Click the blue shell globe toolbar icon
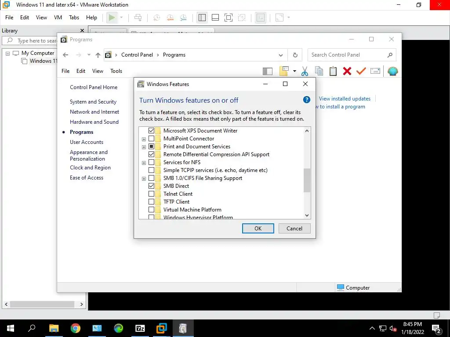Viewport: 450px width, 337px height. point(392,71)
